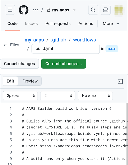Open my-aaps breadcrumb link
Screen dimensions: 128x165
click(x=34, y=40)
